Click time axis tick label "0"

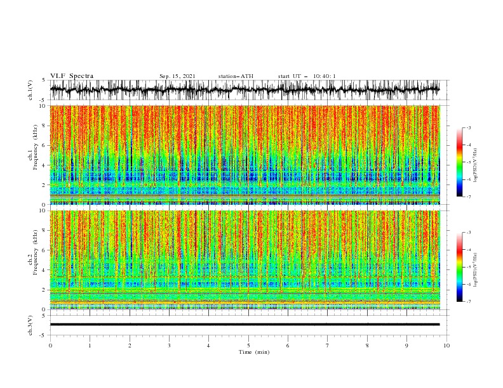(50, 346)
